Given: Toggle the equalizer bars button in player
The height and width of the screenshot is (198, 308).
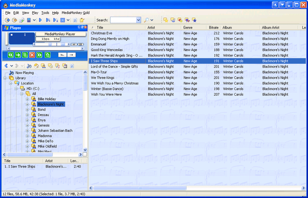Looking at the screenshot, I should (x=62, y=55).
